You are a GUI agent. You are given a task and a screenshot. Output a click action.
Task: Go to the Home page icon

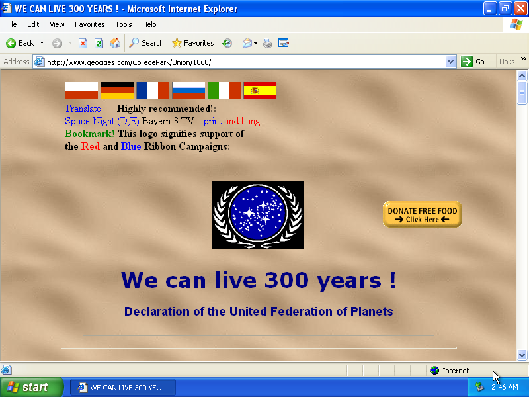coord(115,43)
